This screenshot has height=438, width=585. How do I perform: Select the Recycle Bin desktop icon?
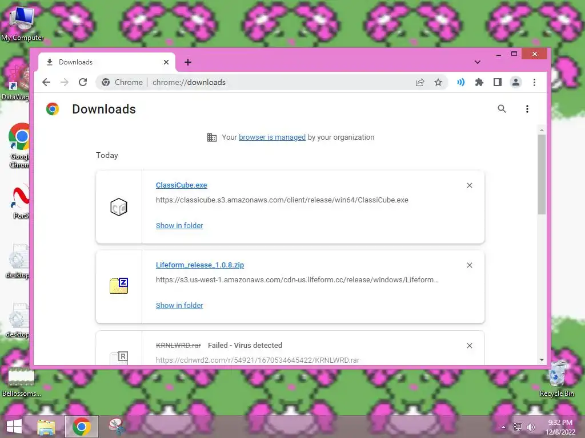[556, 379]
